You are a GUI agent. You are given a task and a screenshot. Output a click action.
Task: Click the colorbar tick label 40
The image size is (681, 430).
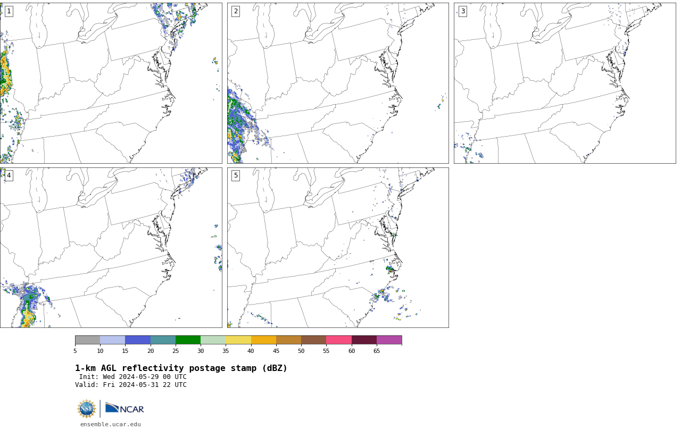pos(251,351)
